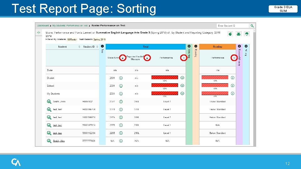Expand the Research/Inquiry column plus icon

click(x=239, y=46)
